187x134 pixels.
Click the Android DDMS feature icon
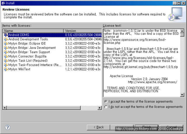pyautogui.click(x=6, y=35)
